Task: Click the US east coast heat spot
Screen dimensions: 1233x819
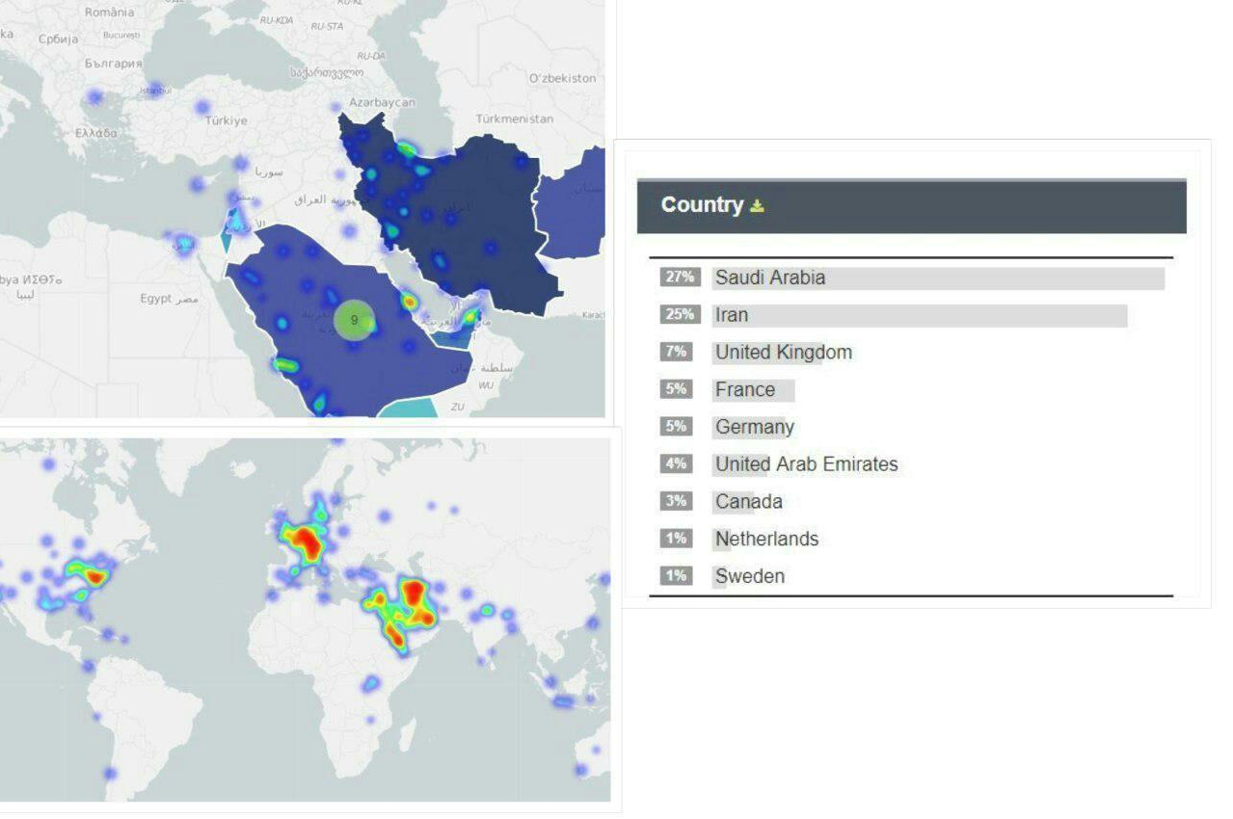Action: [x=94, y=576]
